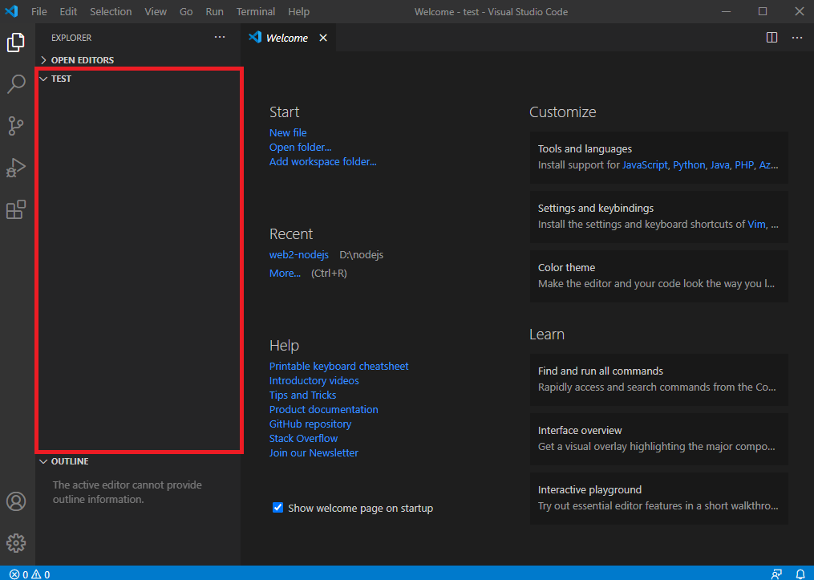
Task: Click Add workspace folder... link
Action: (x=323, y=161)
